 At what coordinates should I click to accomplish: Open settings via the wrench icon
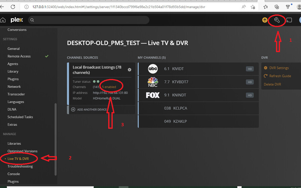pyautogui.click(x=277, y=20)
